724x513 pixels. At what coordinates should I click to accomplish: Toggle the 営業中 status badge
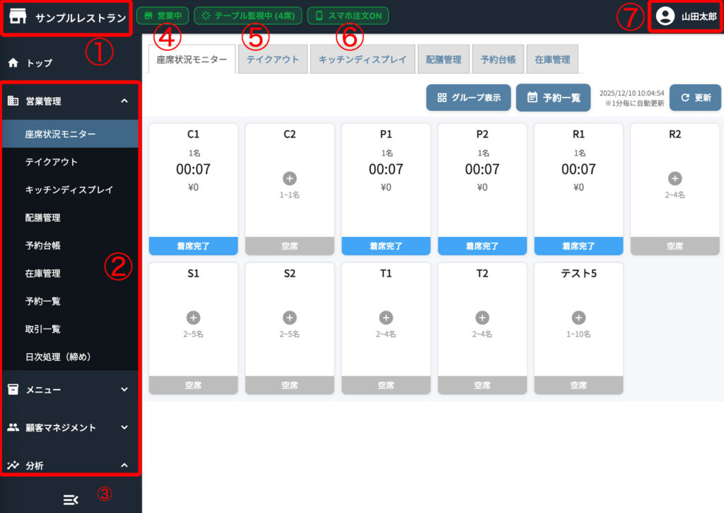(x=163, y=16)
